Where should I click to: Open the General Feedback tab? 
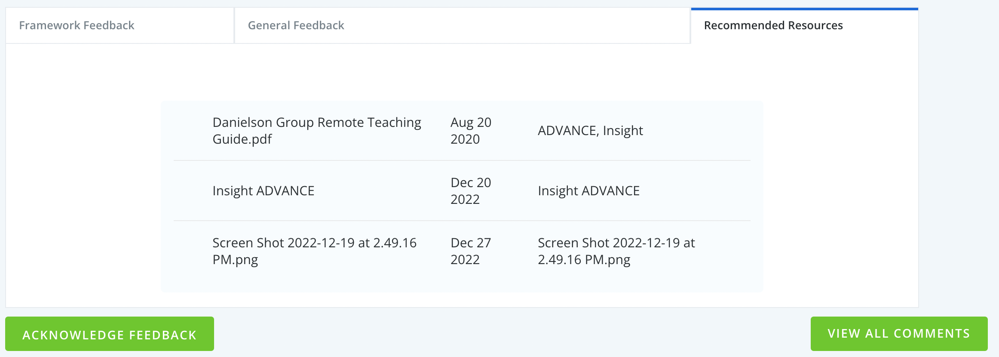click(296, 25)
